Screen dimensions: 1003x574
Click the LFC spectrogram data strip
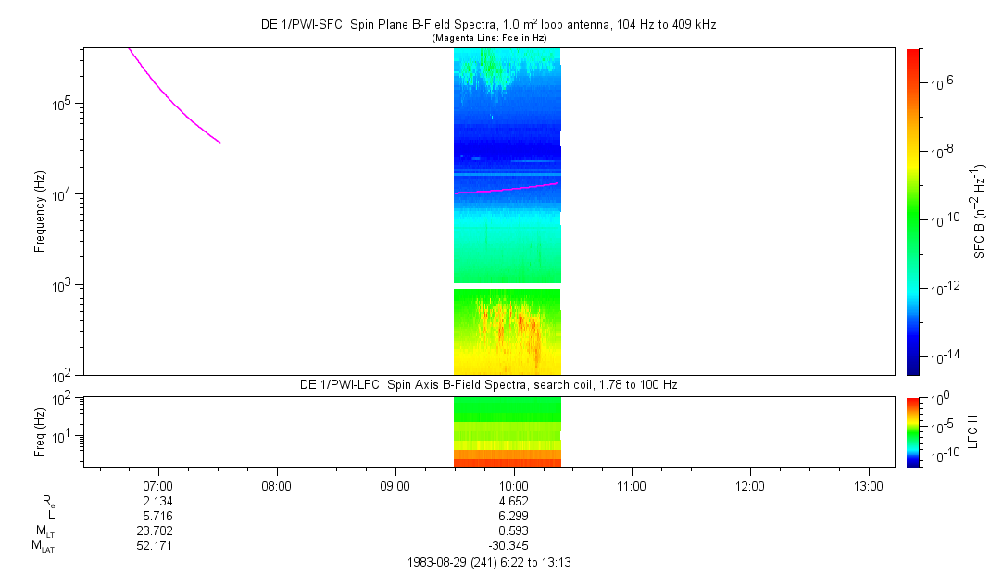(x=507, y=430)
